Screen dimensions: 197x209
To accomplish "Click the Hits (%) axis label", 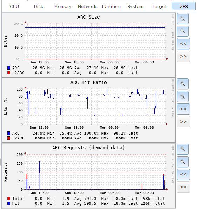I will pos(5,107).
